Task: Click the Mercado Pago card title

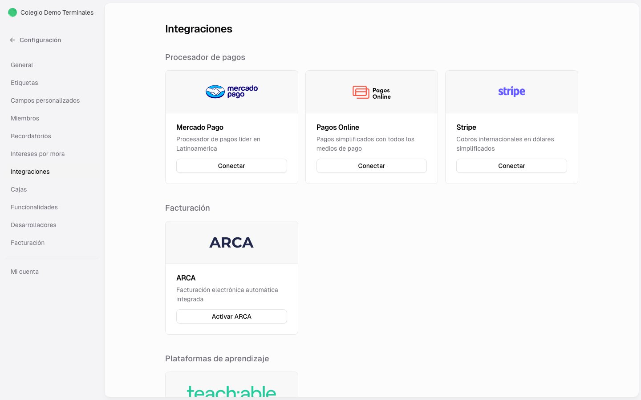Action: coord(200,127)
